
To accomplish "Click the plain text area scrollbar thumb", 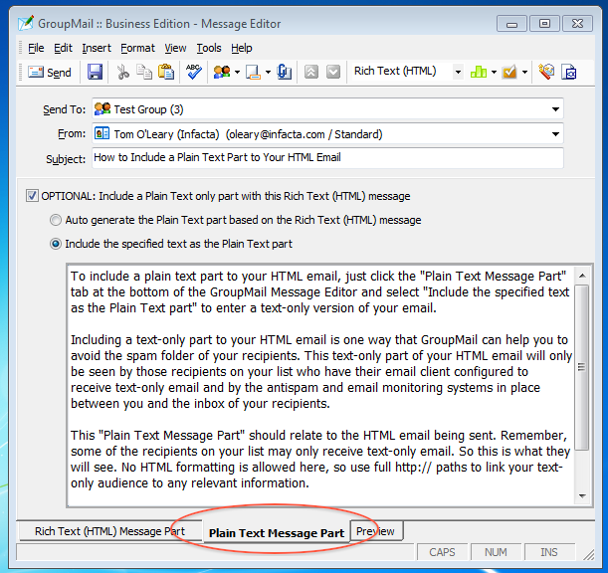I will [582, 367].
